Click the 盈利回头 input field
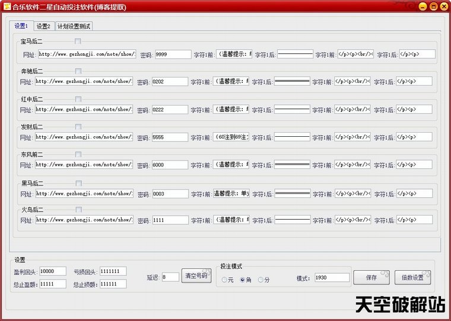Image resolution: width=451 pixels, height=321 pixels. pos(53,271)
